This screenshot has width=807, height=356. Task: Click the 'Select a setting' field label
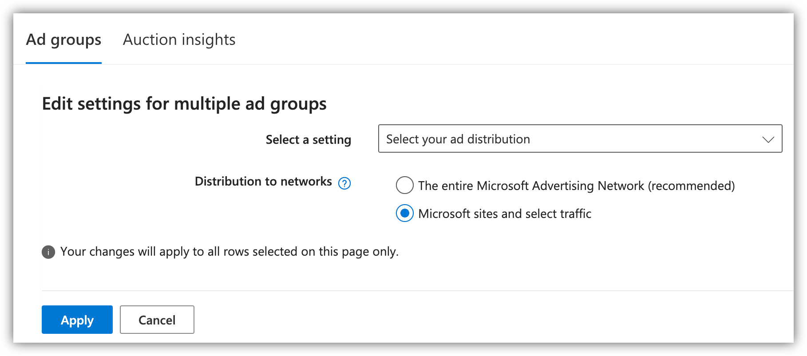tap(308, 140)
